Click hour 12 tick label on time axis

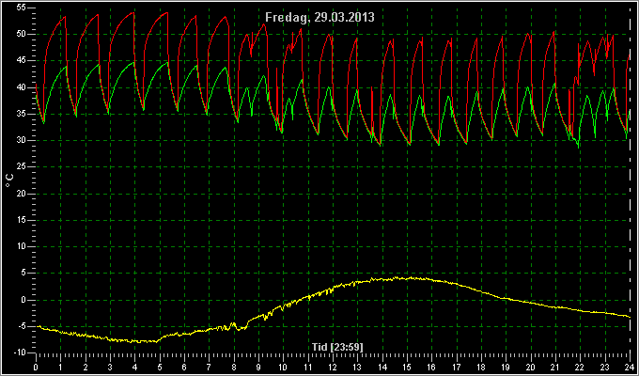tap(334, 367)
